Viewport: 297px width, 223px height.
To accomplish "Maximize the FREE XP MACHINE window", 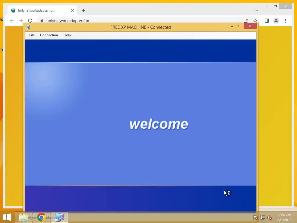I will coord(240,26).
